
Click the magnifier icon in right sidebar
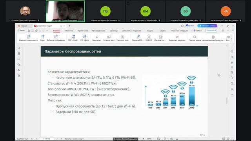pyautogui.click(x=232, y=78)
